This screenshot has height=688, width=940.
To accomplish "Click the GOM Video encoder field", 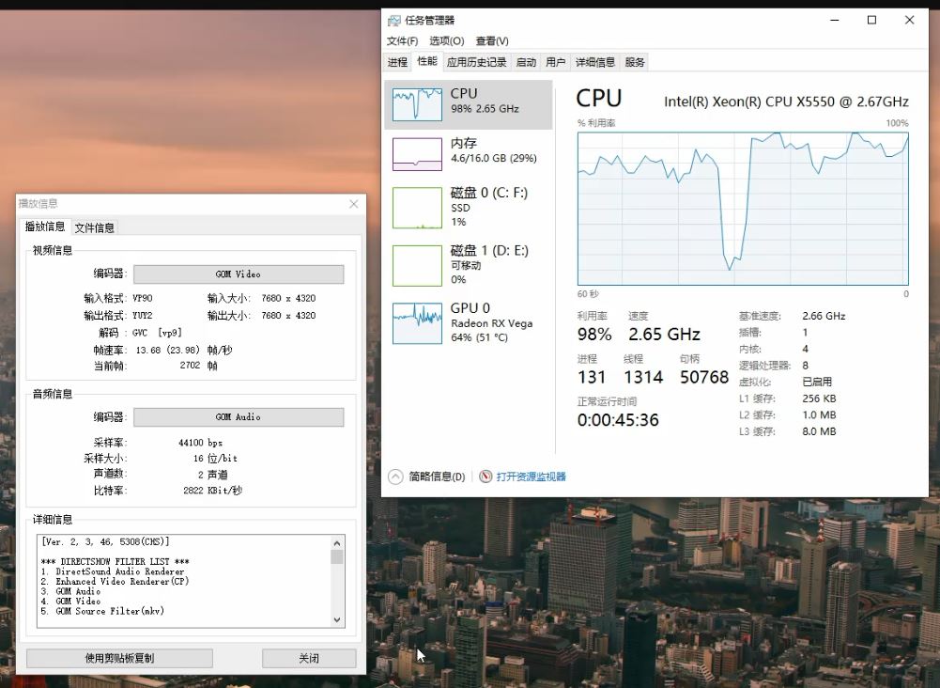I will point(238,274).
